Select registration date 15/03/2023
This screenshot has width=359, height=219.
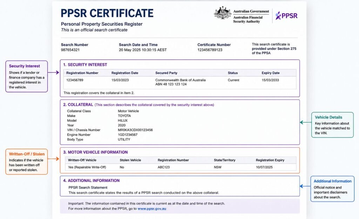(x=120, y=80)
